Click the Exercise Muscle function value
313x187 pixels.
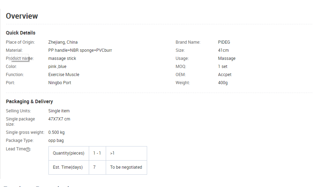pyautogui.click(x=64, y=75)
